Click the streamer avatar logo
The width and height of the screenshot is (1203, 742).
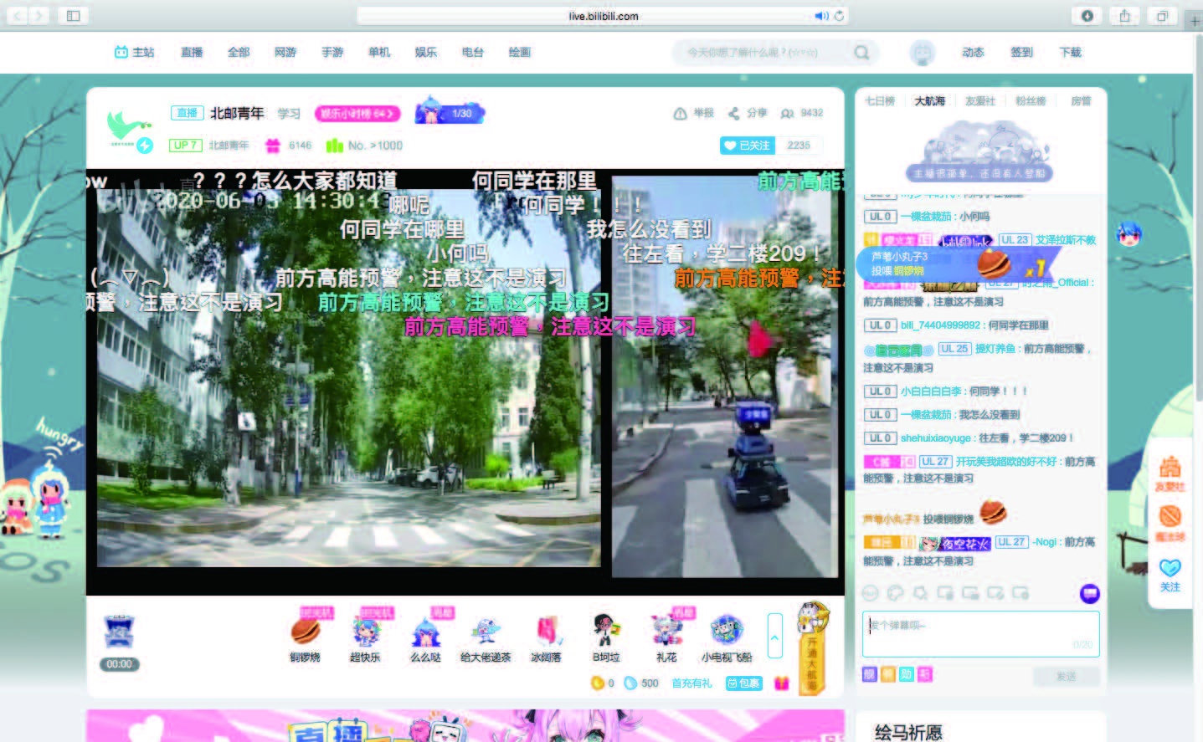coord(130,130)
